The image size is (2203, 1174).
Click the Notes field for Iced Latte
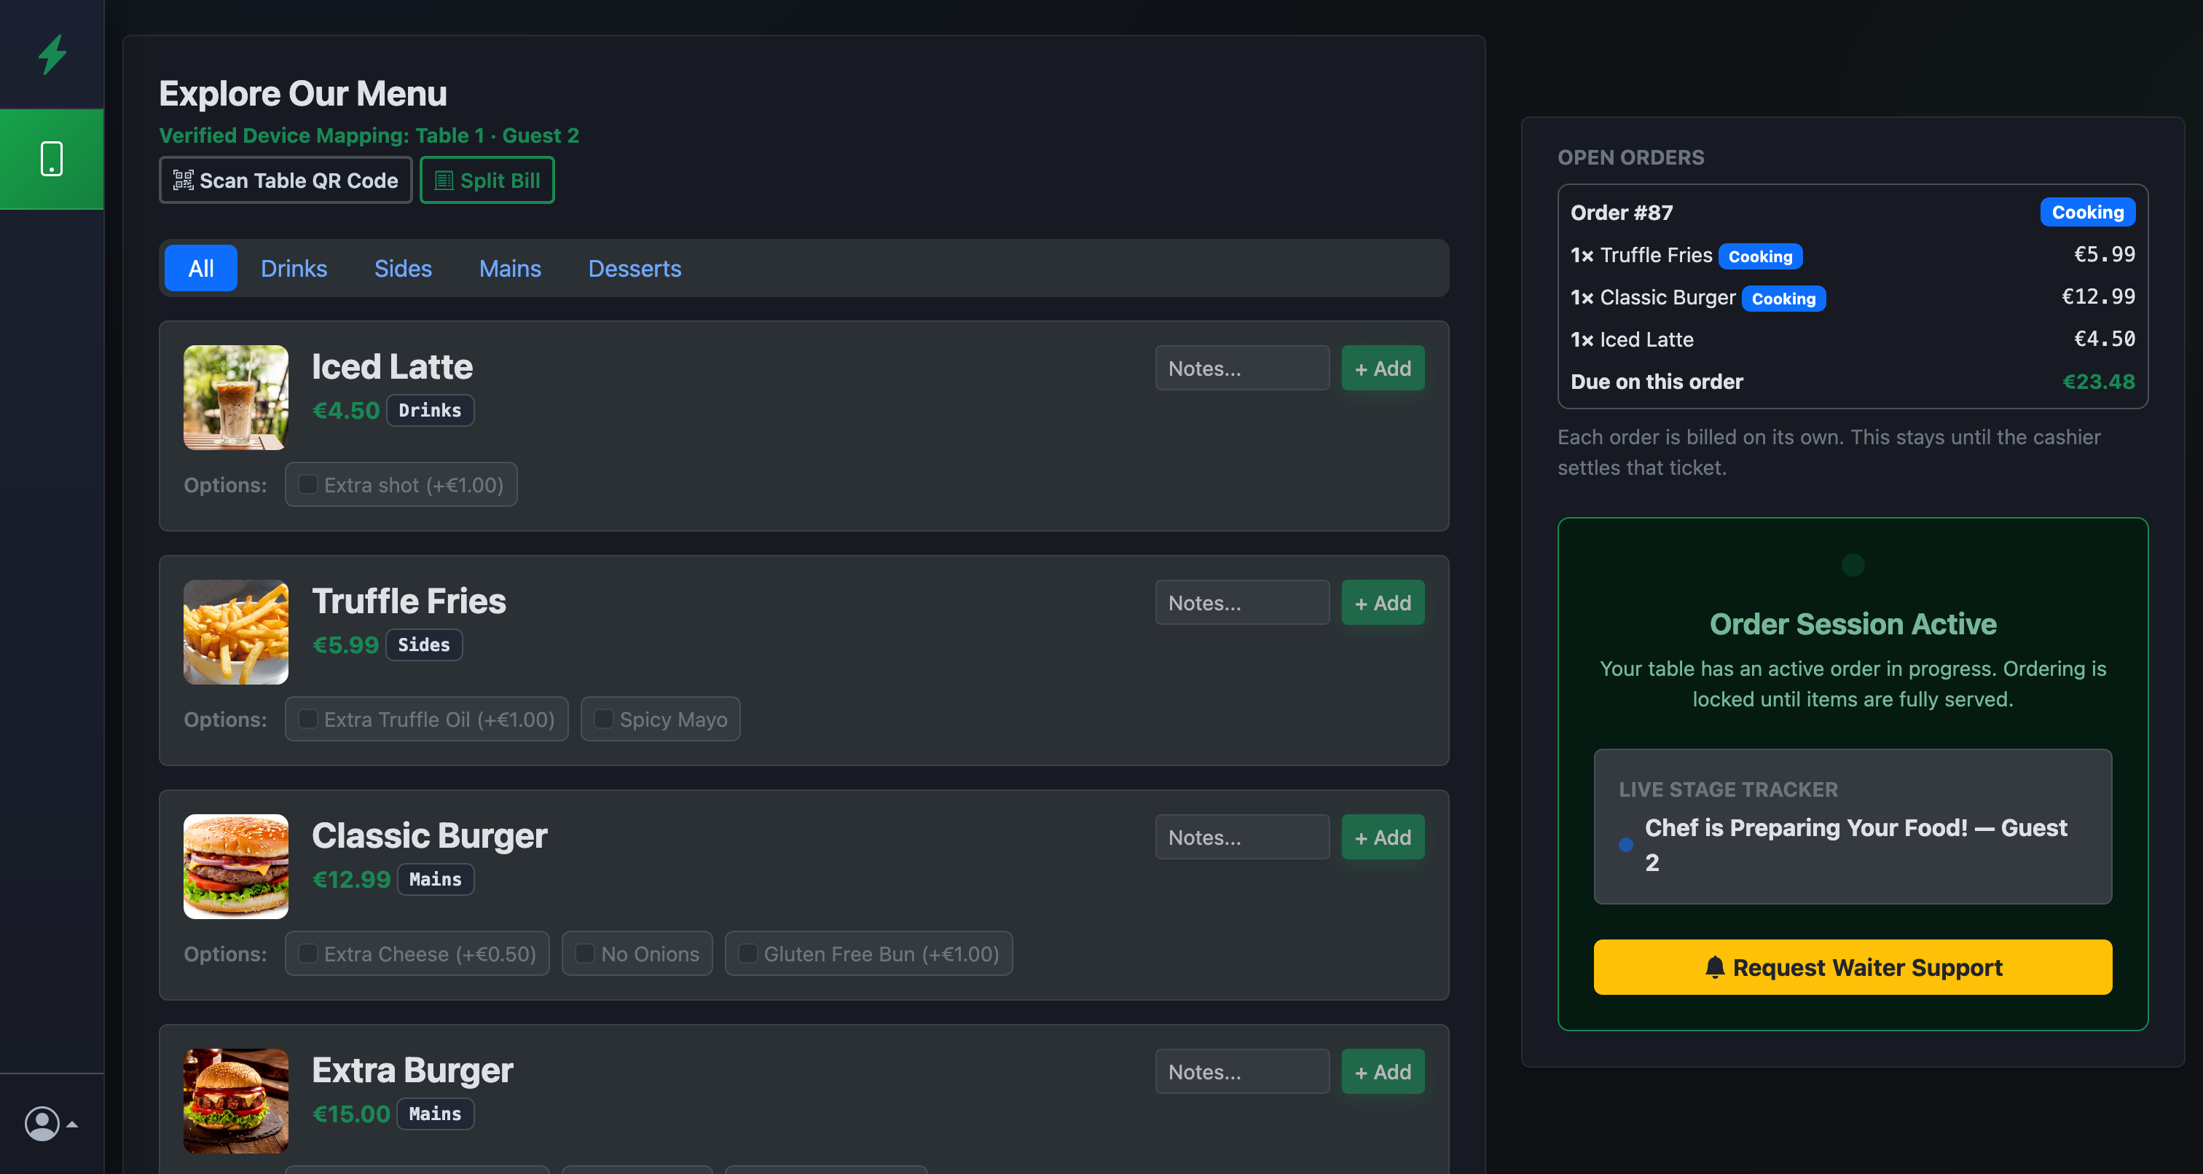tap(1243, 369)
